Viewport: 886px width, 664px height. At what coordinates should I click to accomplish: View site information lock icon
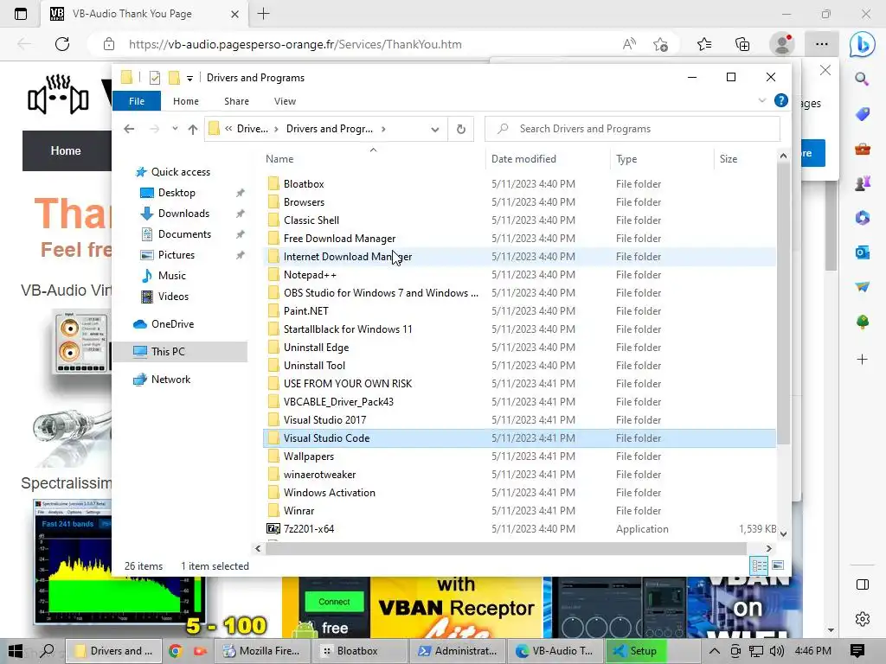click(109, 44)
